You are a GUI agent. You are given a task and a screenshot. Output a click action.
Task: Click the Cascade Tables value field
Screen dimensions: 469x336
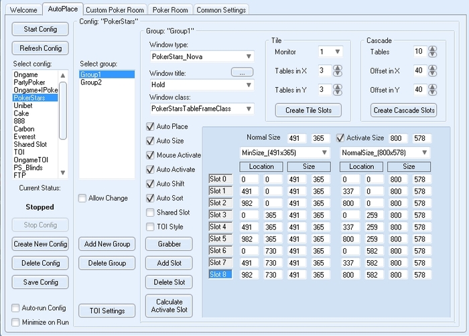[420, 52]
